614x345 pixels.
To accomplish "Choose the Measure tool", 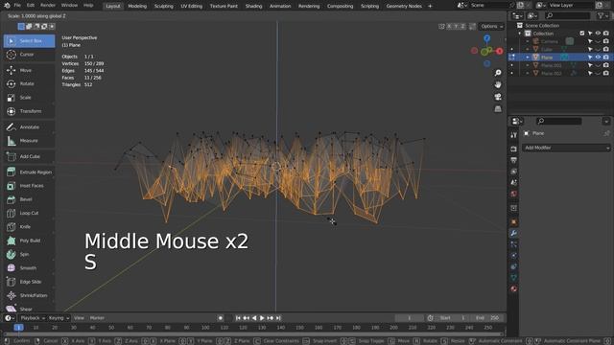I will click(x=29, y=141).
